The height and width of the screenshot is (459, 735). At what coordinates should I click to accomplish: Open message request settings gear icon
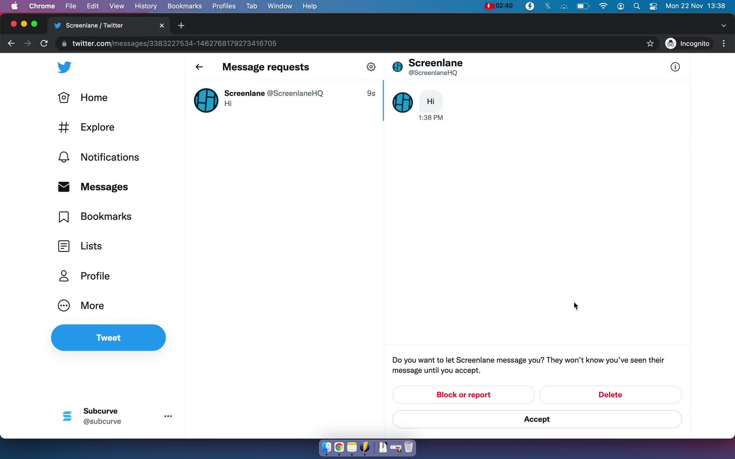coord(371,67)
